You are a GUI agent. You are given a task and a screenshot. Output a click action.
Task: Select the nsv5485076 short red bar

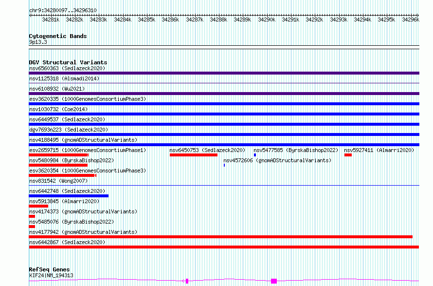pyautogui.click(x=32, y=227)
